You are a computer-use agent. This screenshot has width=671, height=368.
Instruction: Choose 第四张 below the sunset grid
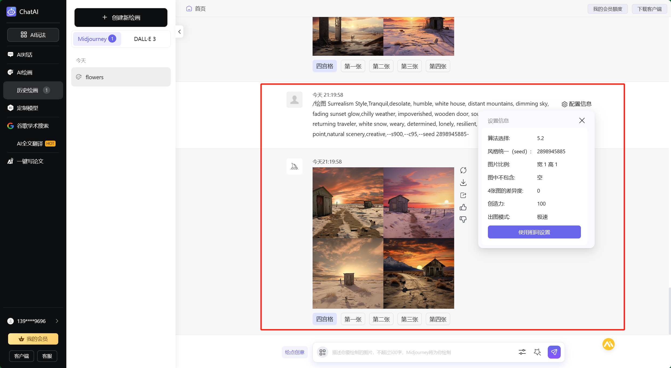[x=438, y=319]
